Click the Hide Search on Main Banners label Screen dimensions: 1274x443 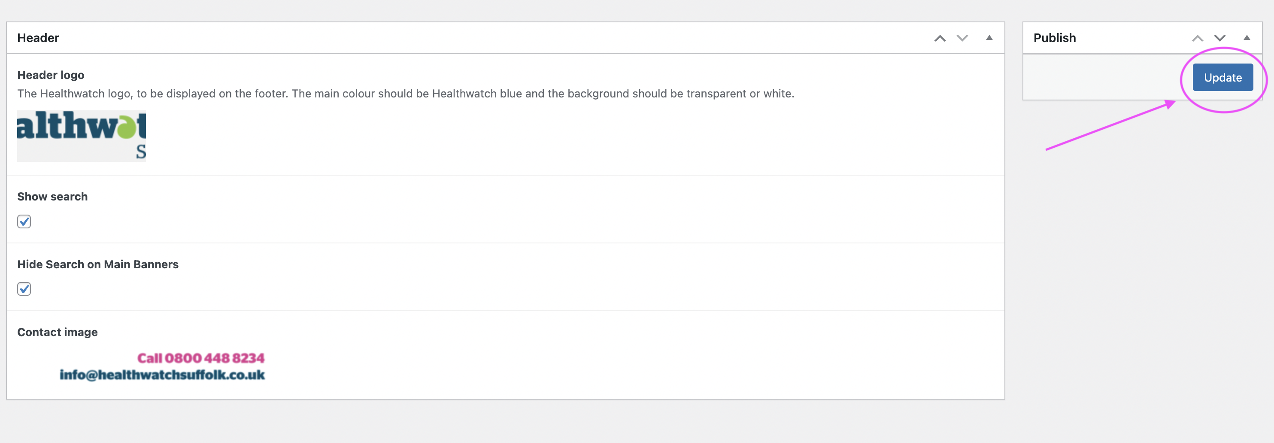click(98, 264)
